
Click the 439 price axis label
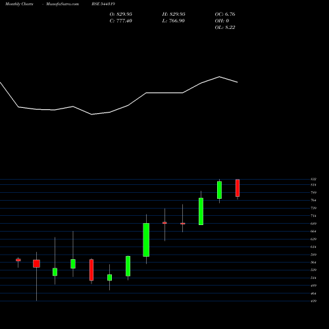tap(313, 301)
